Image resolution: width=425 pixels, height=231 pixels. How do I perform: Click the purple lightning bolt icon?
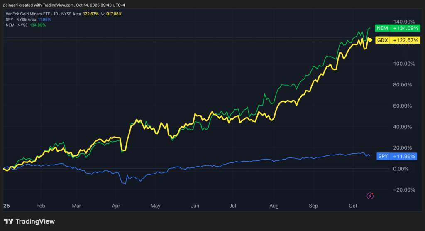370,196
